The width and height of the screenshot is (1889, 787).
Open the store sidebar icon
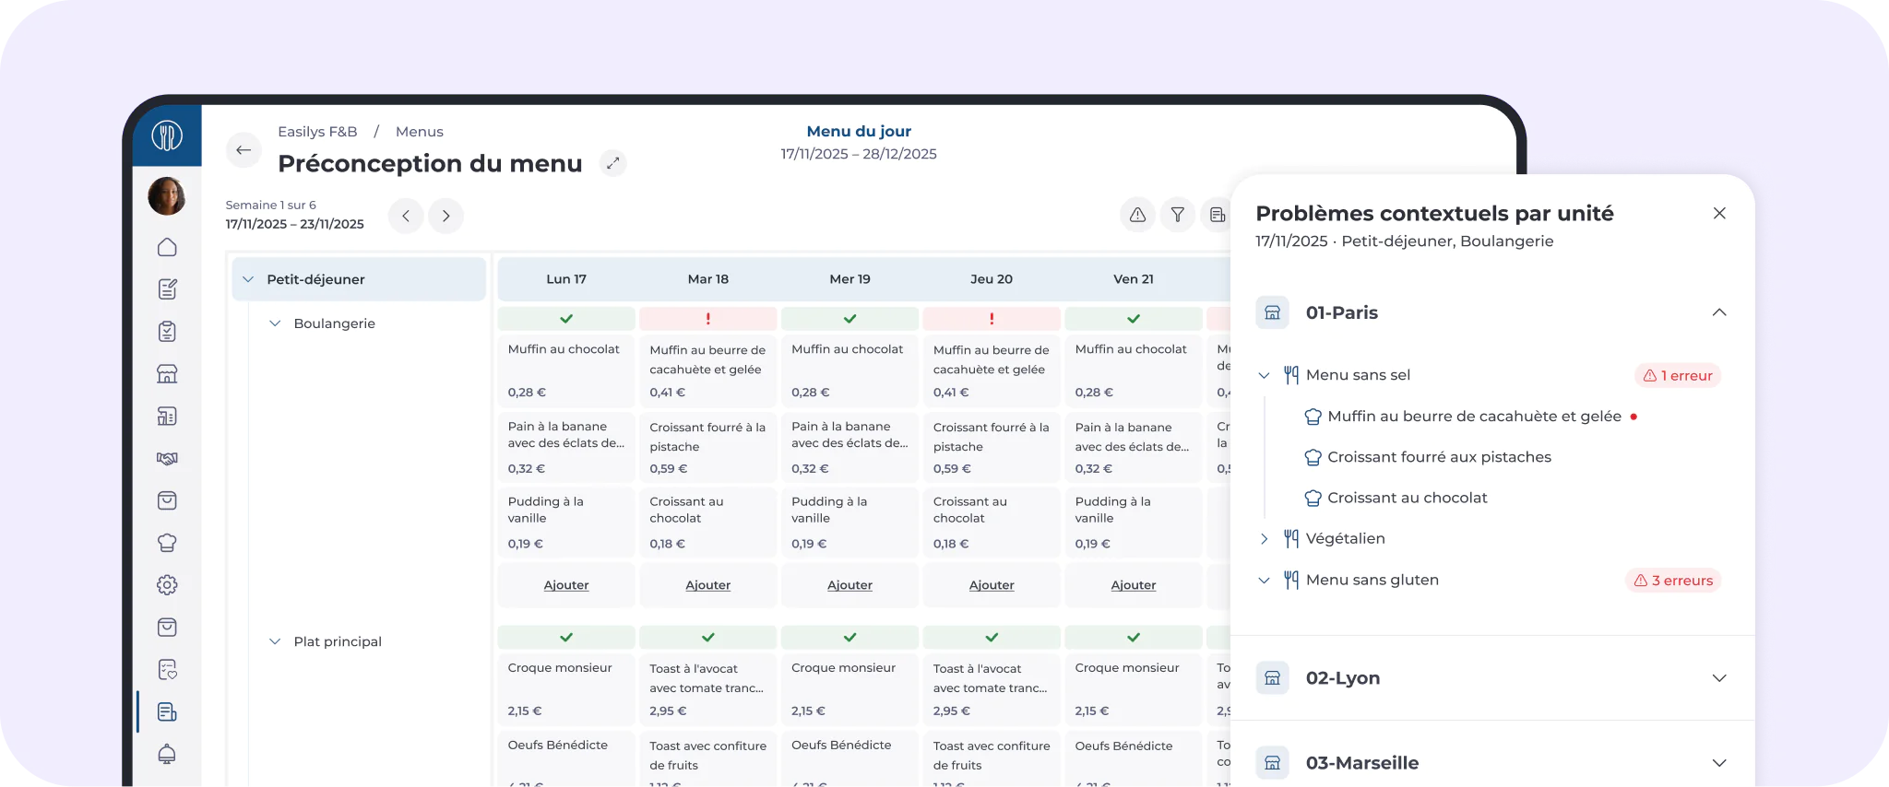point(167,374)
